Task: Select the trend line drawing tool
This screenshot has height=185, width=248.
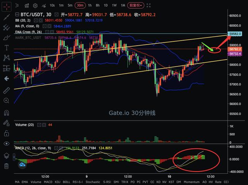Action: (7, 17)
